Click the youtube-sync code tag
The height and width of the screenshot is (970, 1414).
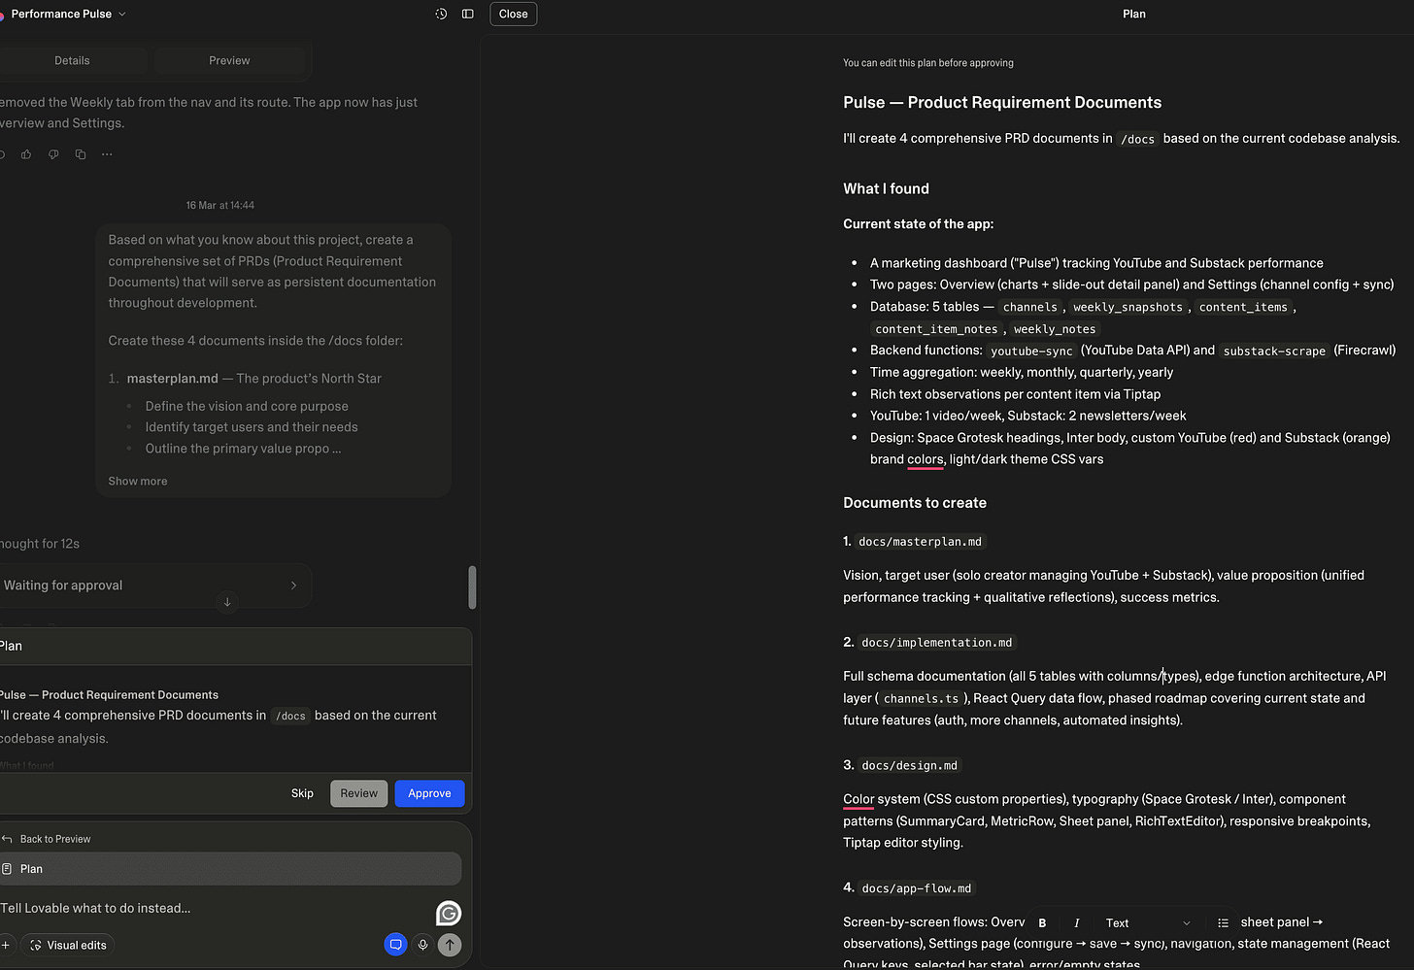click(x=1031, y=351)
